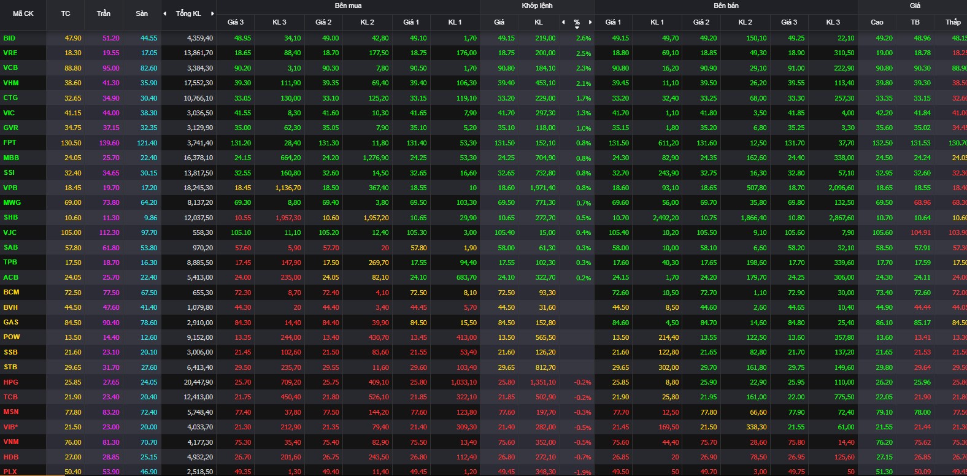Screen dimensions: 967x476
Task: Click the Bên bán group header
Action: click(x=726, y=6)
